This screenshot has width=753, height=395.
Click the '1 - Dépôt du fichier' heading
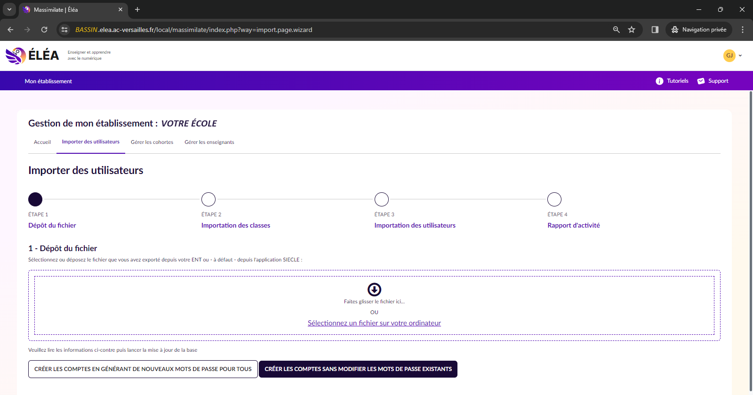tap(63, 248)
